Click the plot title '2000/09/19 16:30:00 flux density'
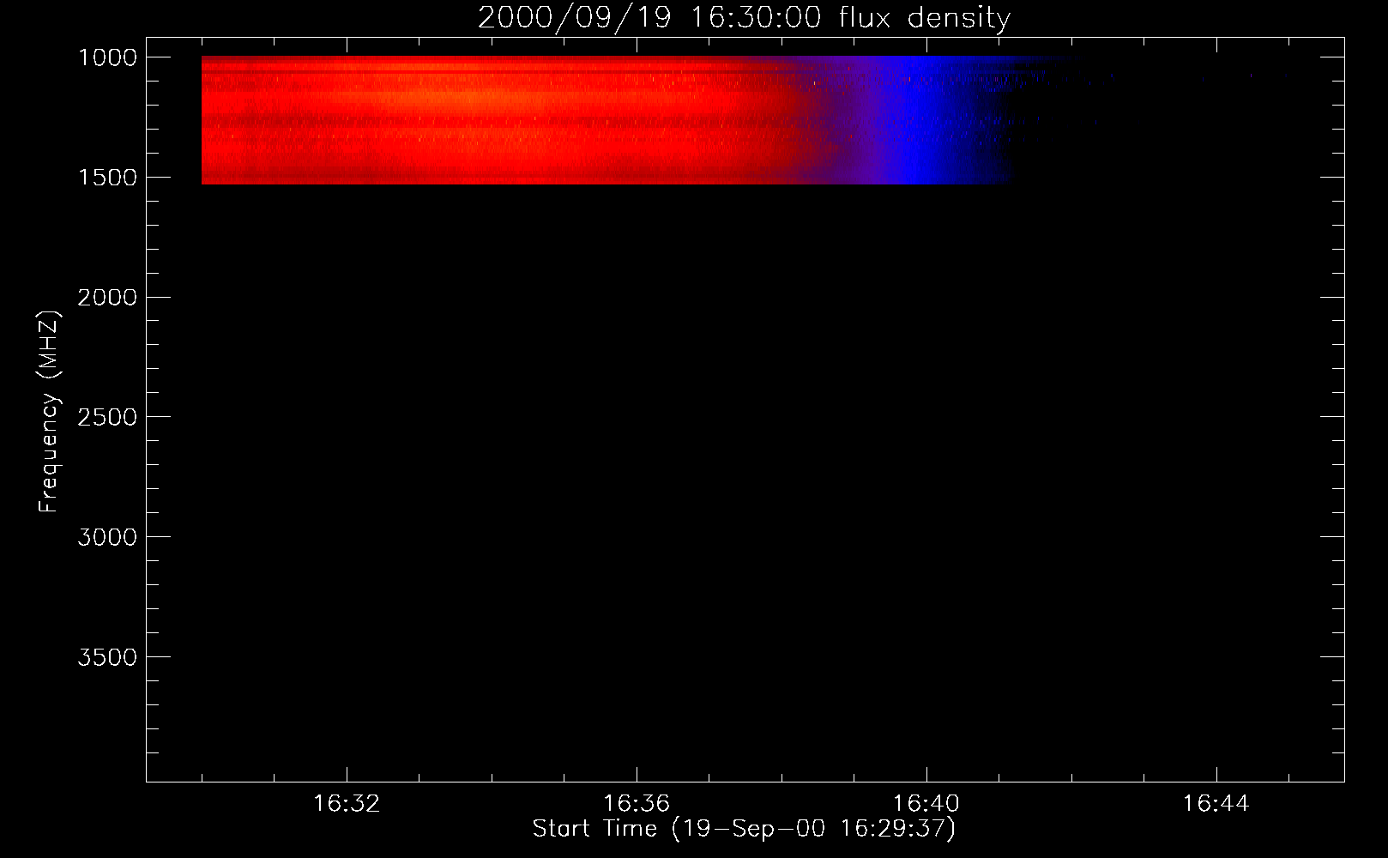The height and width of the screenshot is (858, 1388). [744, 18]
